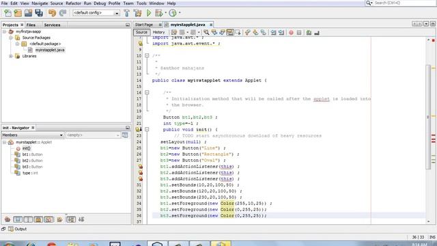The height and width of the screenshot is (246, 437).
Task: Toggle Fully Qualified Names in Navigator
Action: (x=59, y=219)
